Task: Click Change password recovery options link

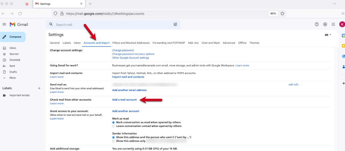Action: 133,54
